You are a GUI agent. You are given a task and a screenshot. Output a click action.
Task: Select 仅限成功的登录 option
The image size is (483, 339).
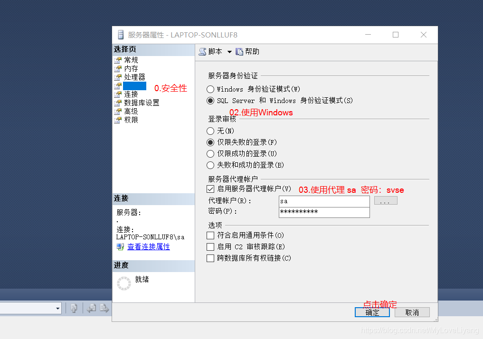pyautogui.click(x=210, y=154)
